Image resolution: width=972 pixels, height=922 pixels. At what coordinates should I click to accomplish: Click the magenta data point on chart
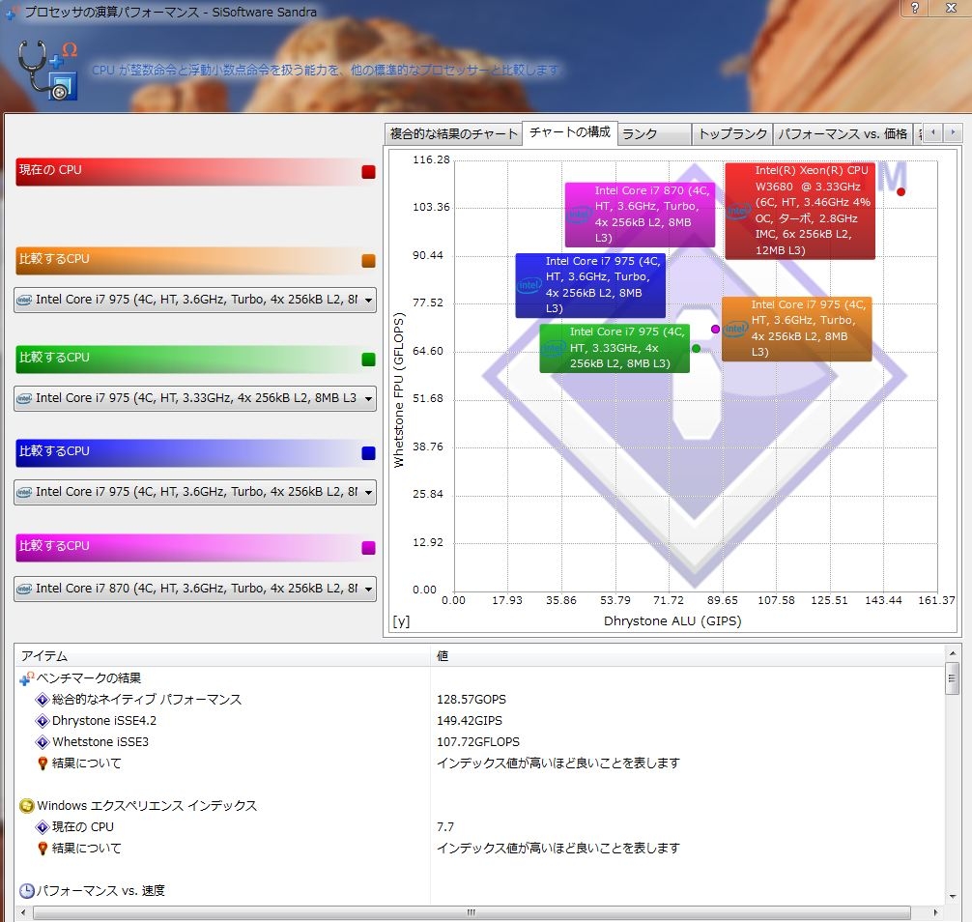point(715,330)
